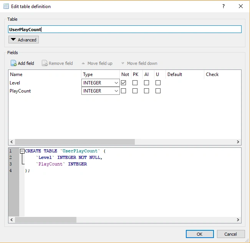Click the Remove field icon
Viewport: 250px width, 243px height.
click(x=45, y=63)
